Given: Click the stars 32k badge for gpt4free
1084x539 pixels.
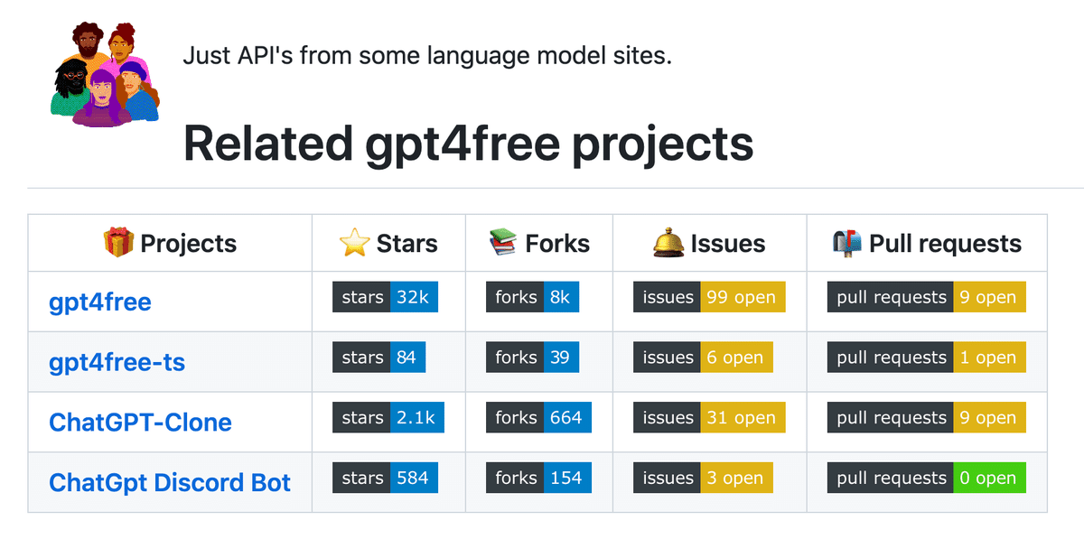Looking at the screenshot, I should (385, 296).
